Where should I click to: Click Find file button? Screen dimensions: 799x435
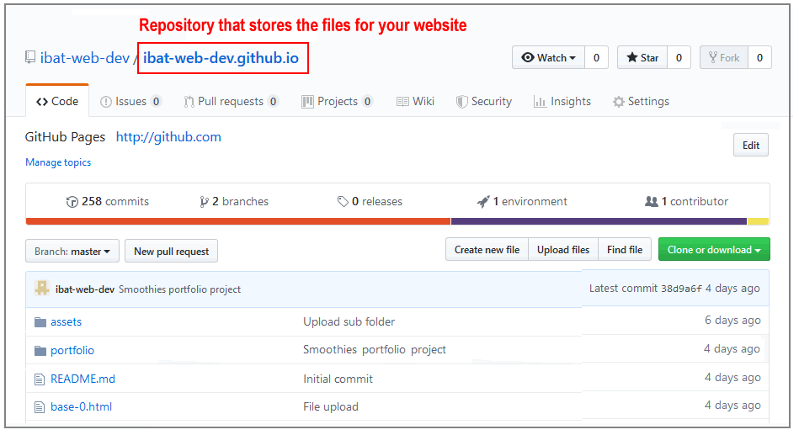click(625, 250)
